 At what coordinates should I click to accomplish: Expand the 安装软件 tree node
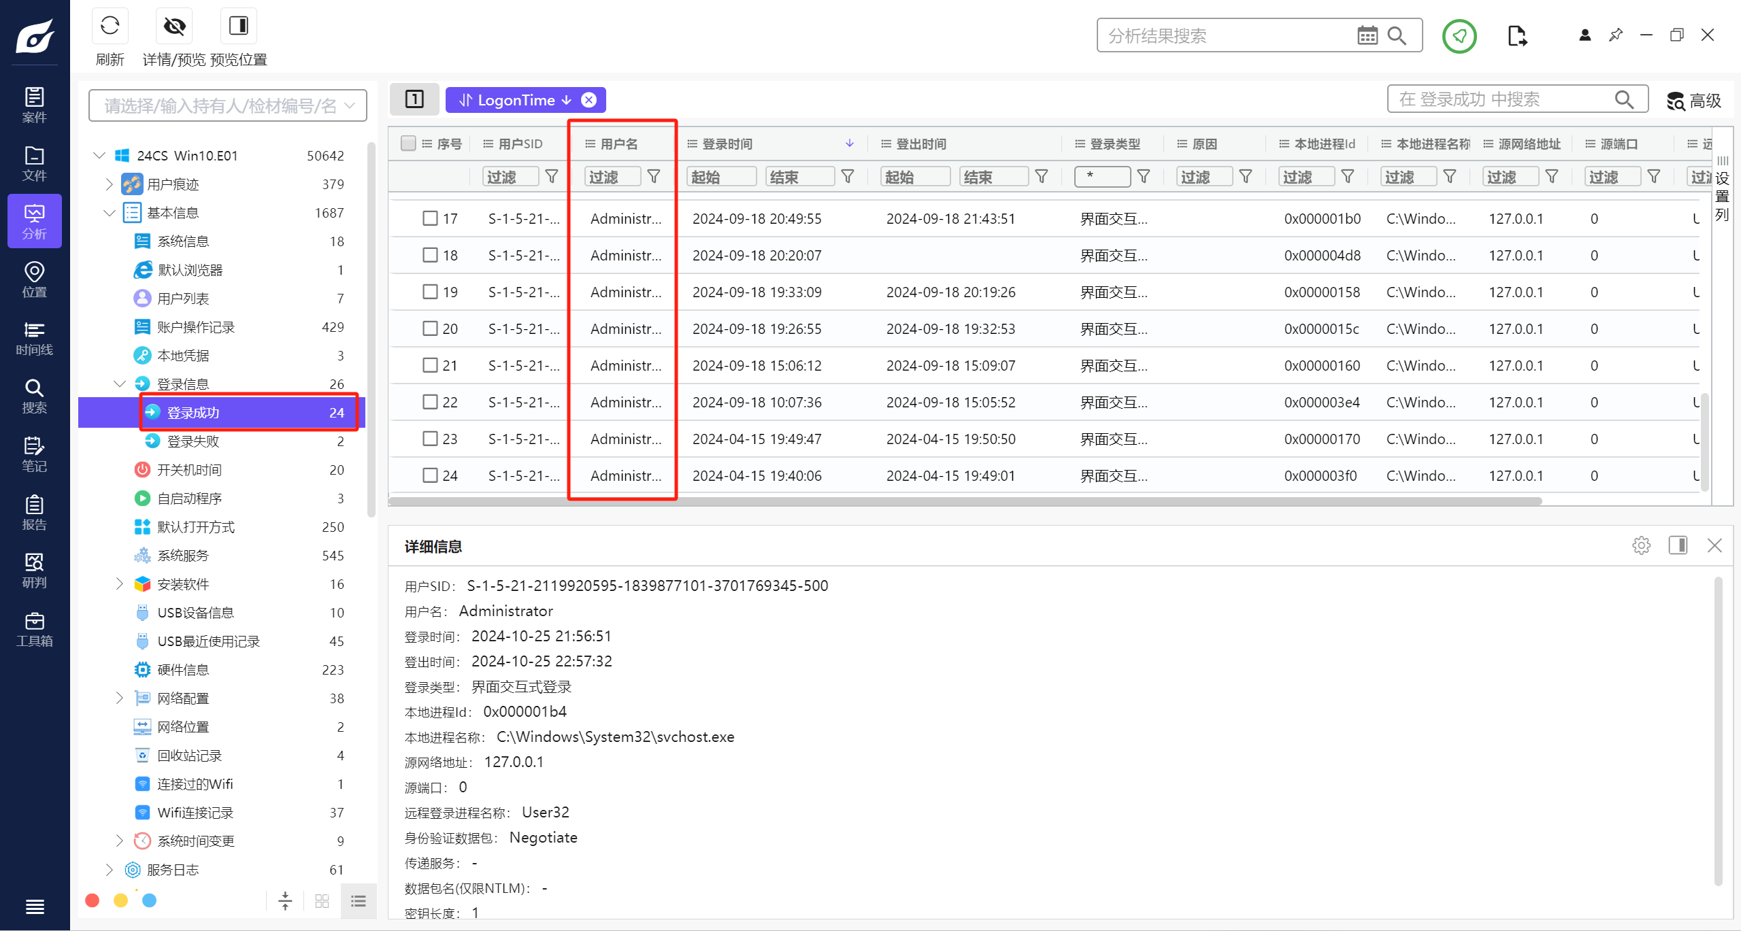120,584
